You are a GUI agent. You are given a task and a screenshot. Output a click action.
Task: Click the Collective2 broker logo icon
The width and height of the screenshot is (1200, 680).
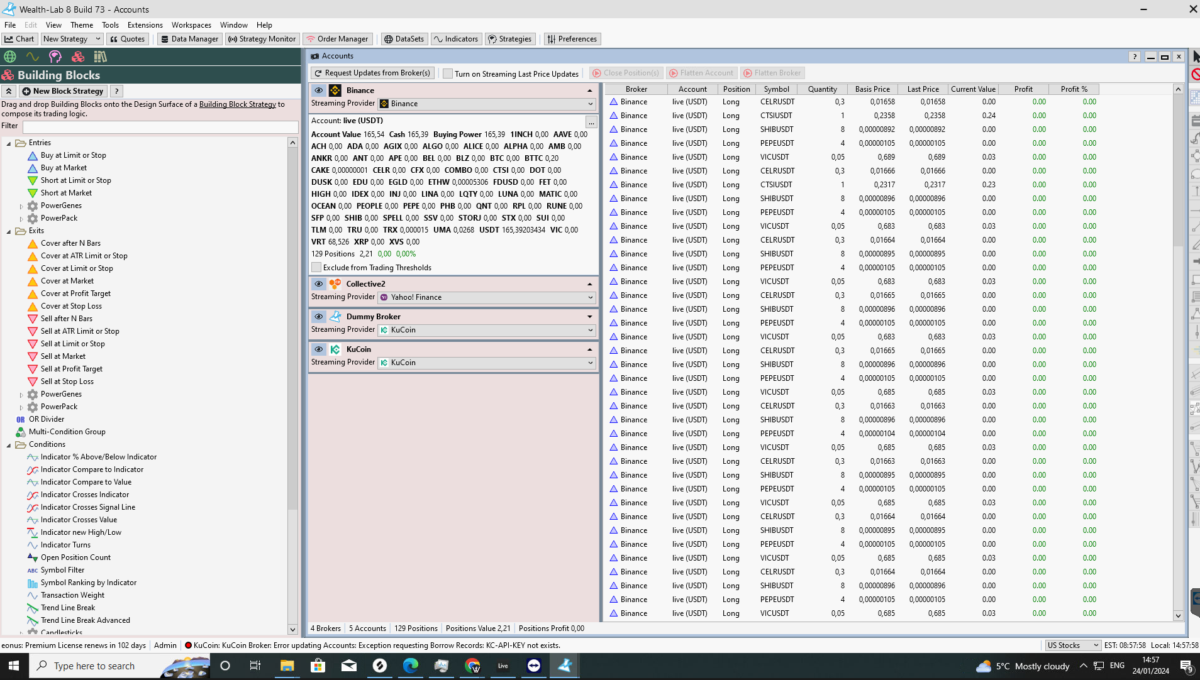(335, 284)
